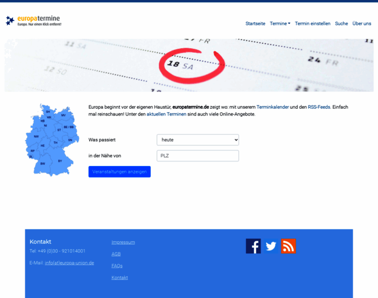Follow the Terminkalender link
This screenshot has height=298, width=378.
pyautogui.click(x=273, y=107)
